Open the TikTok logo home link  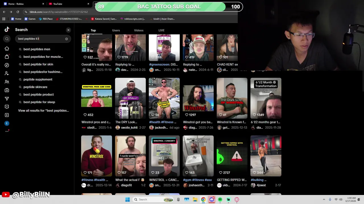tap(7, 29)
